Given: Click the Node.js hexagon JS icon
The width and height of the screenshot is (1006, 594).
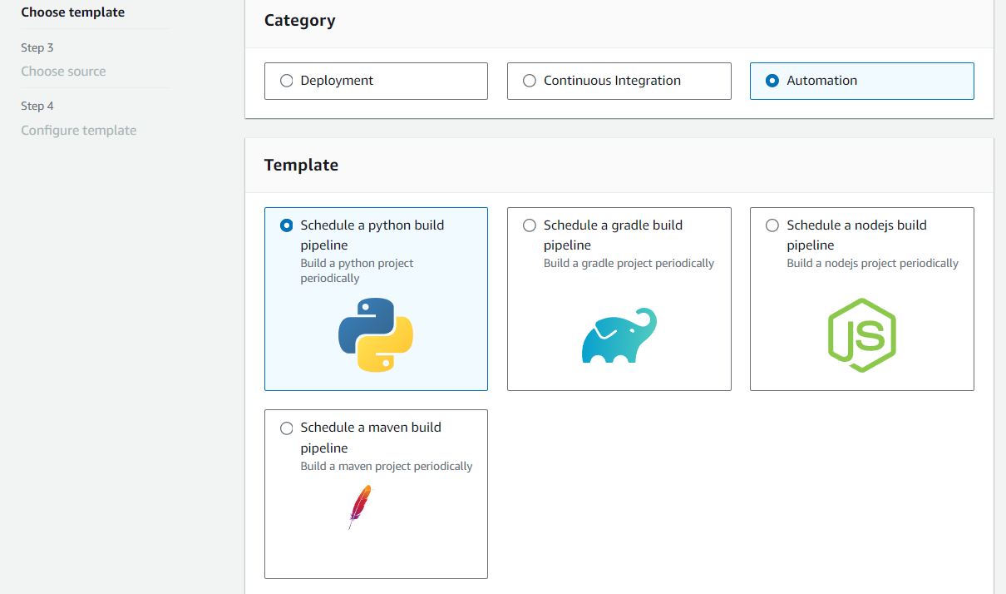Looking at the screenshot, I should point(861,335).
